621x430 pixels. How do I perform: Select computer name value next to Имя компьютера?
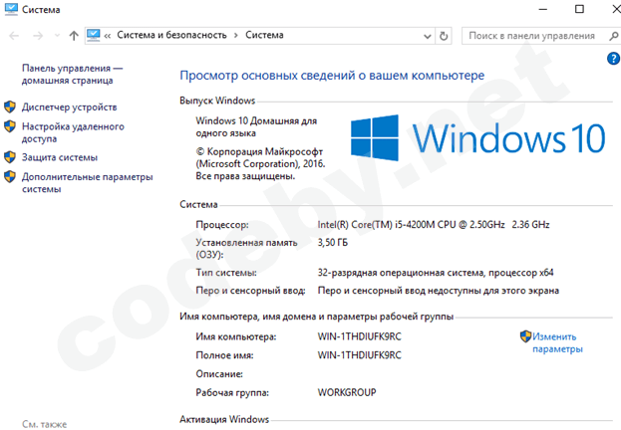359,336
